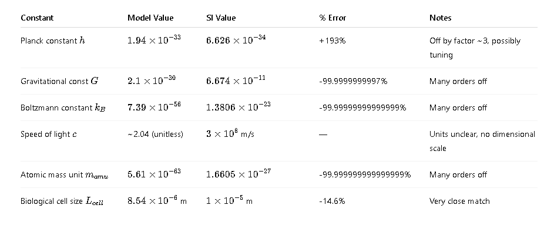The width and height of the screenshot is (554, 225).
Task: Click the ~2.04 (unitless) model value
Action: click(x=156, y=134)
